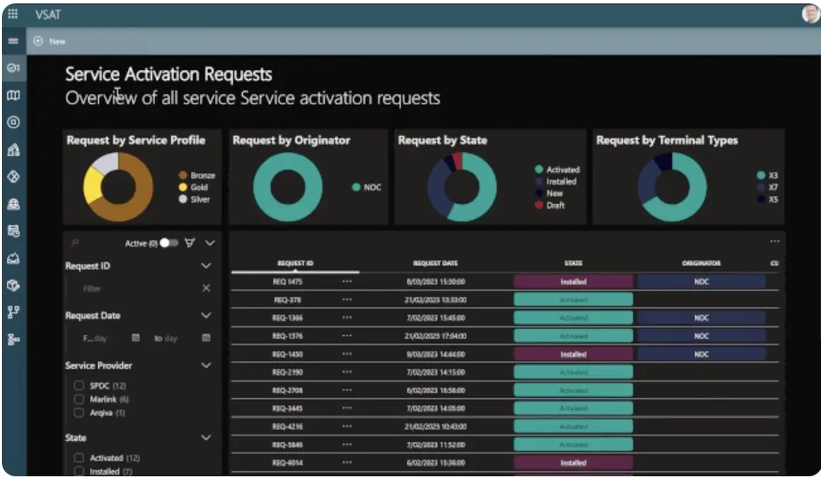This screenshot has height=479, width=821.
Task: Collapse the Request ID filter section
Action: 206,266
